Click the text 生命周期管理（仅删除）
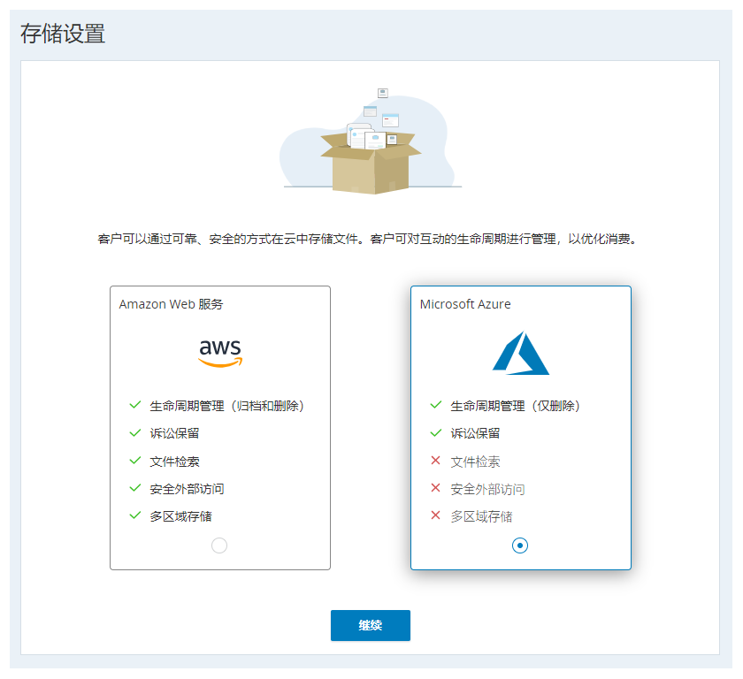The image size is (743, 679). point(516,406)
